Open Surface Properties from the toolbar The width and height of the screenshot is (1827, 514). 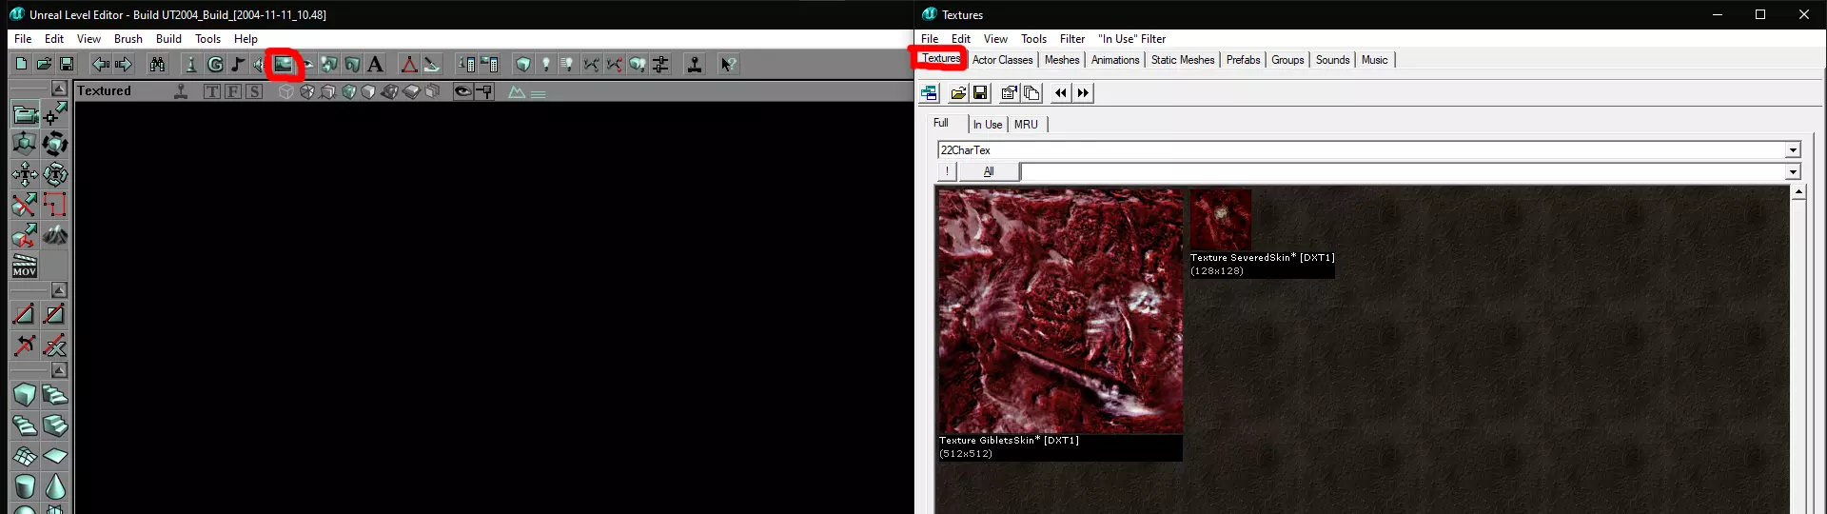pyautogui.click(x=490, y=64)
